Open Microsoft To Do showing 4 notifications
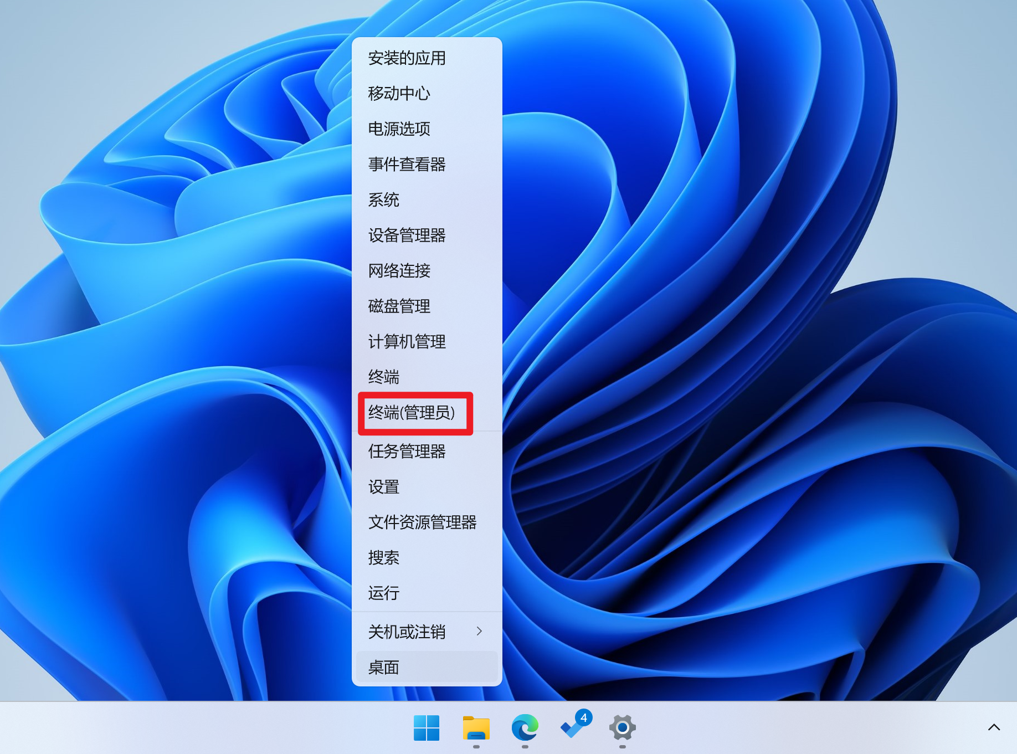 point(574,729)
